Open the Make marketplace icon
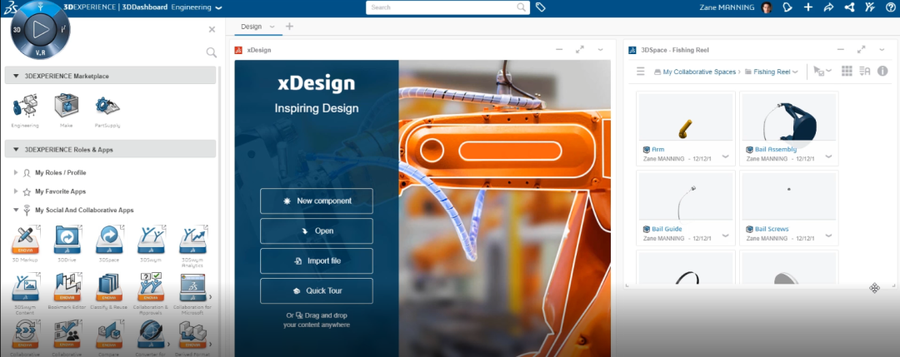The width and height of the screenshot is (900, 357). 66,107
